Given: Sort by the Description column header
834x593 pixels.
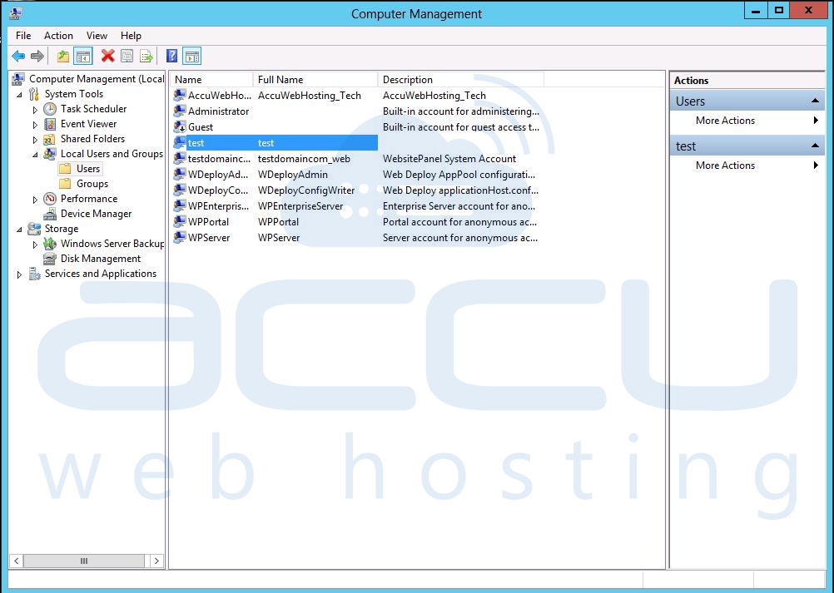Looking at the screenshot, I should pyautogui.click(x=460, y=80).
